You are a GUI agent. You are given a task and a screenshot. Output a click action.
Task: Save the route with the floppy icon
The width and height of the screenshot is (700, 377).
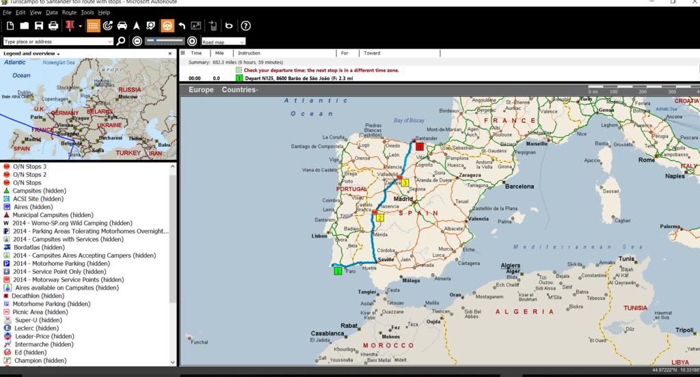click(x=39, y=26)
